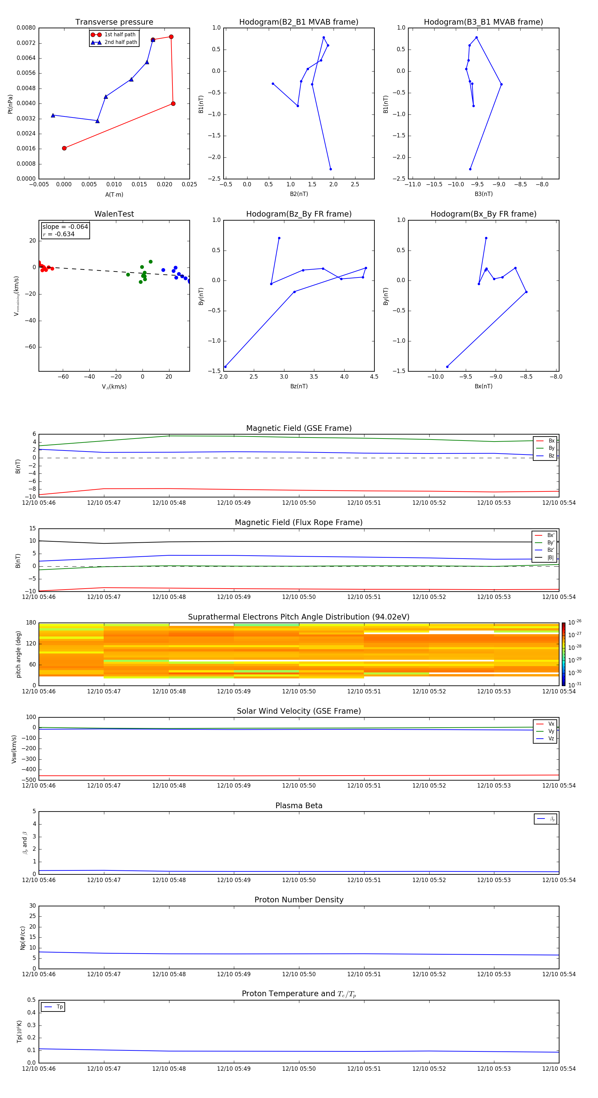Click the 'Tp' legend in proton temperature plot
The height and width of the screenshot is (1098, 598).
click(x=53, y=1007)
